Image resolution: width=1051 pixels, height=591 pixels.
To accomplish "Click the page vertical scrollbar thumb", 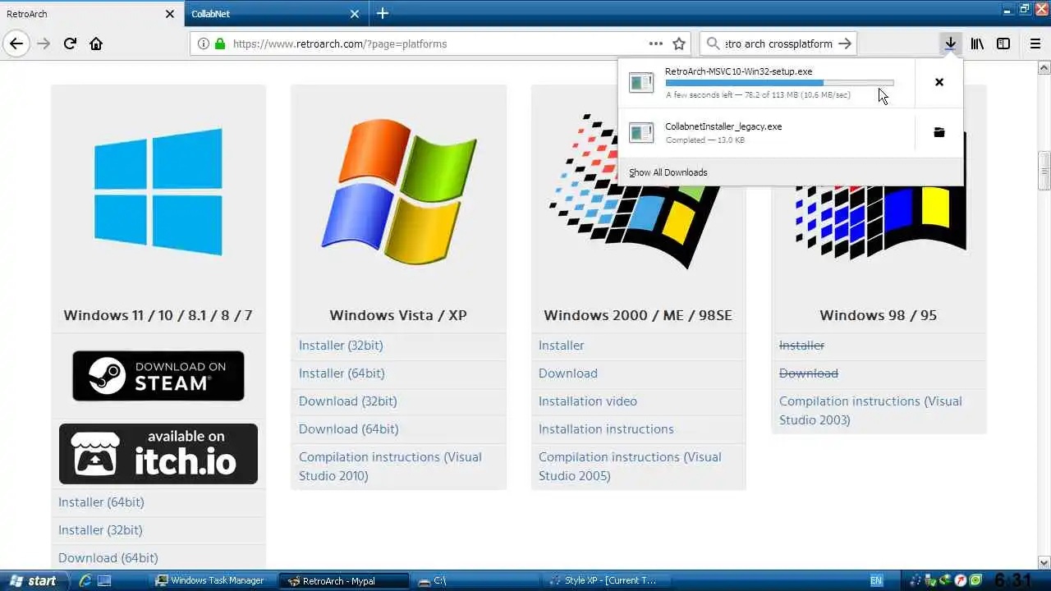I will tap(1044, 171).
